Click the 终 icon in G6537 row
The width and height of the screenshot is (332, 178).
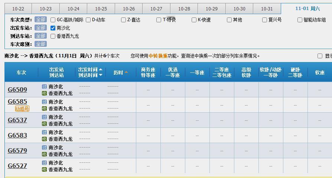(x=44, y=124)
